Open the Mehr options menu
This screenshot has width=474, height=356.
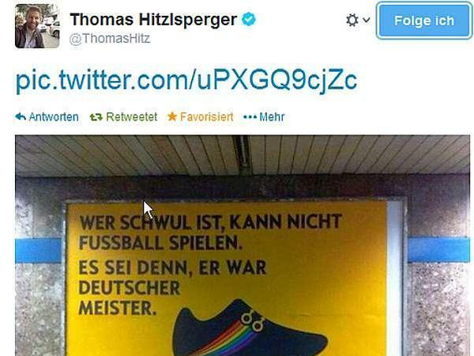272,117
